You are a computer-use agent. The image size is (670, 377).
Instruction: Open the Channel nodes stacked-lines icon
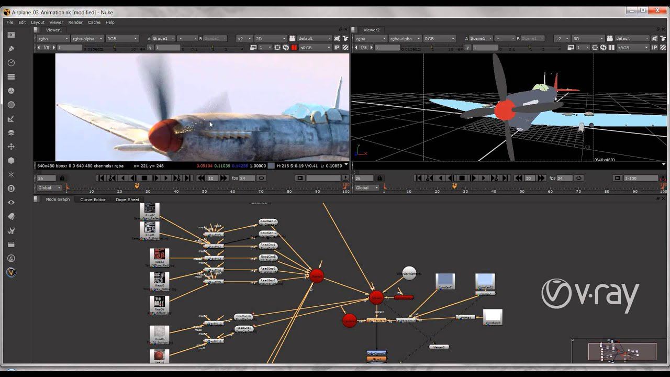pyautogui.click(x=11, y=76)
